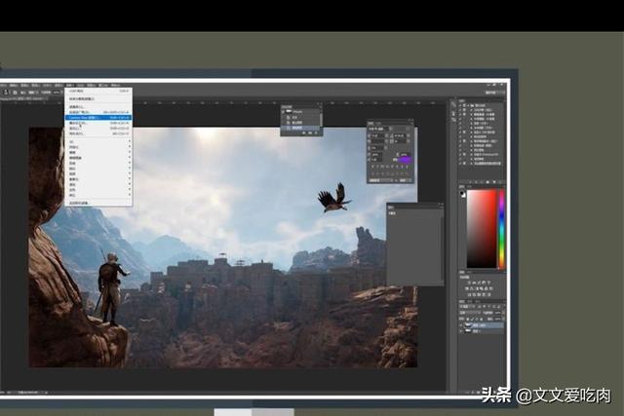The height and width of the screenshot is (416, 624).
Task: Click the purple text color swatch
Action: [x=405, y=160]
